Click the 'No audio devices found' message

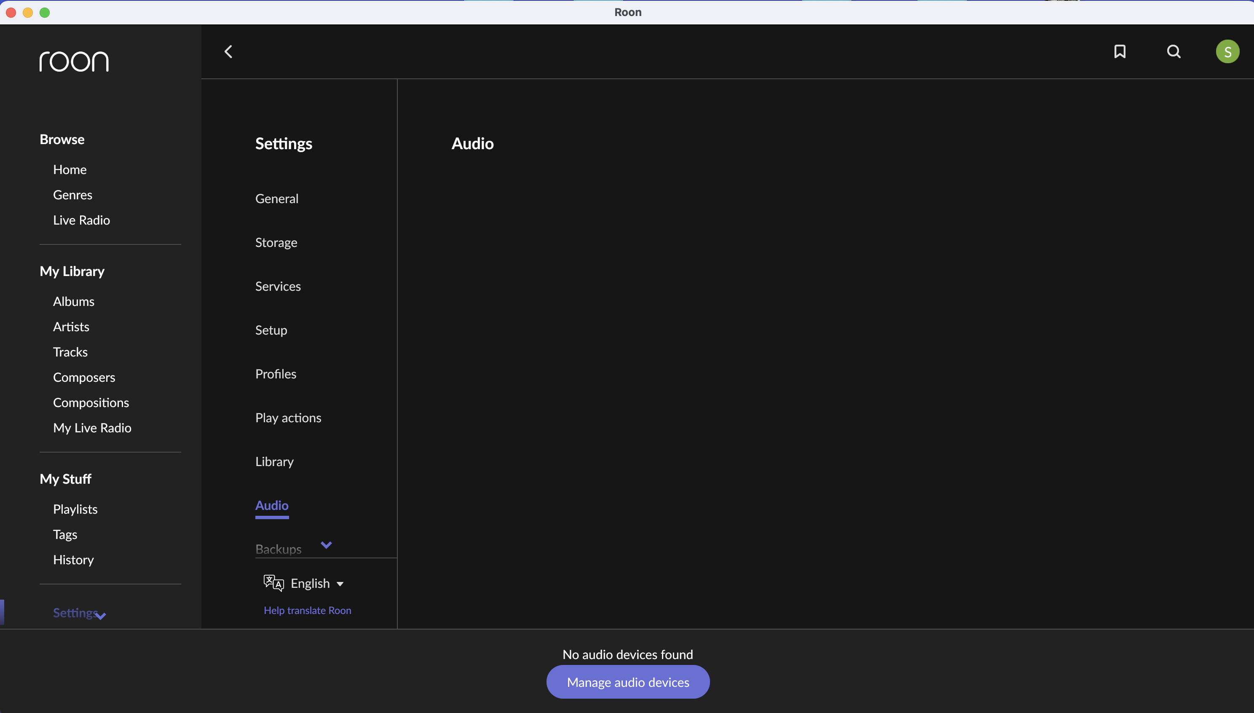(628, 654)
